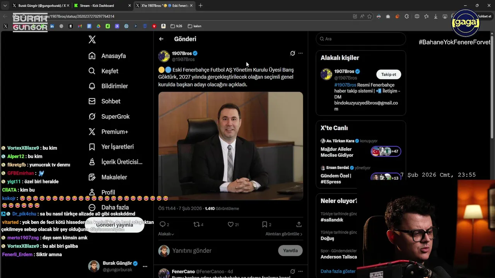The width and height of the screenshot is (495, 278).
Task: Open Gmail bookmark in bookmarks bar
Action: (80, 26)
